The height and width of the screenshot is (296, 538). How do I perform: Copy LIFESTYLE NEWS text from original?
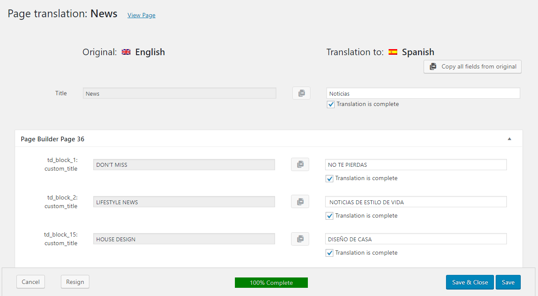[x=300, y=202]
